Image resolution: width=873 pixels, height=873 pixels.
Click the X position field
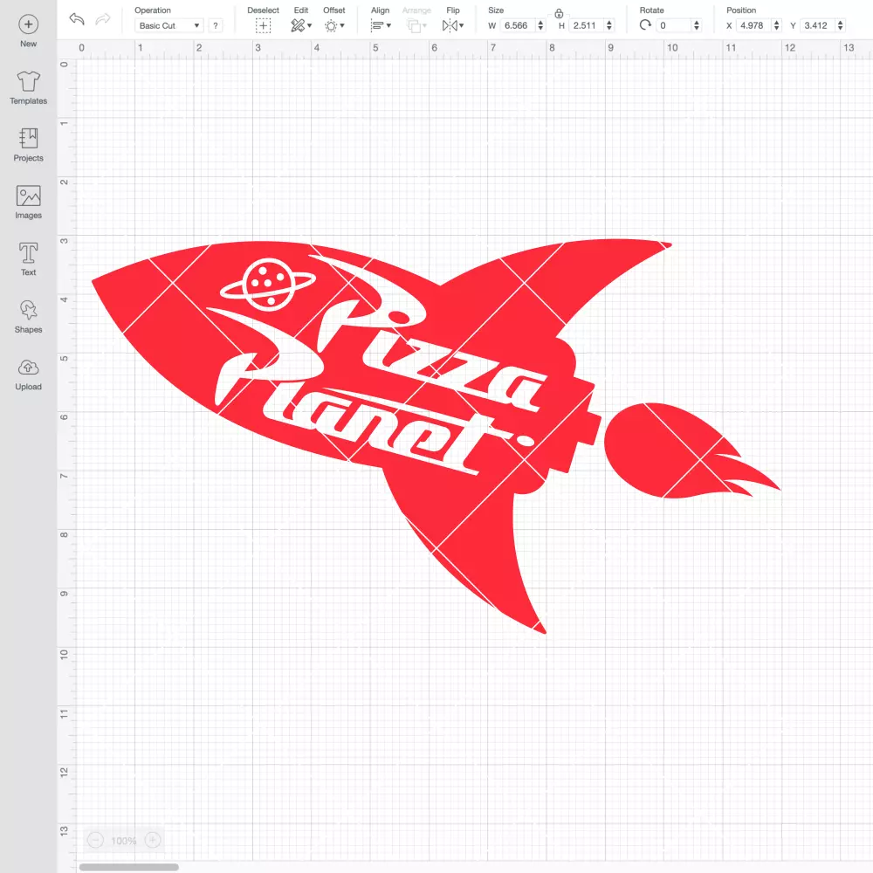point(753,25)
